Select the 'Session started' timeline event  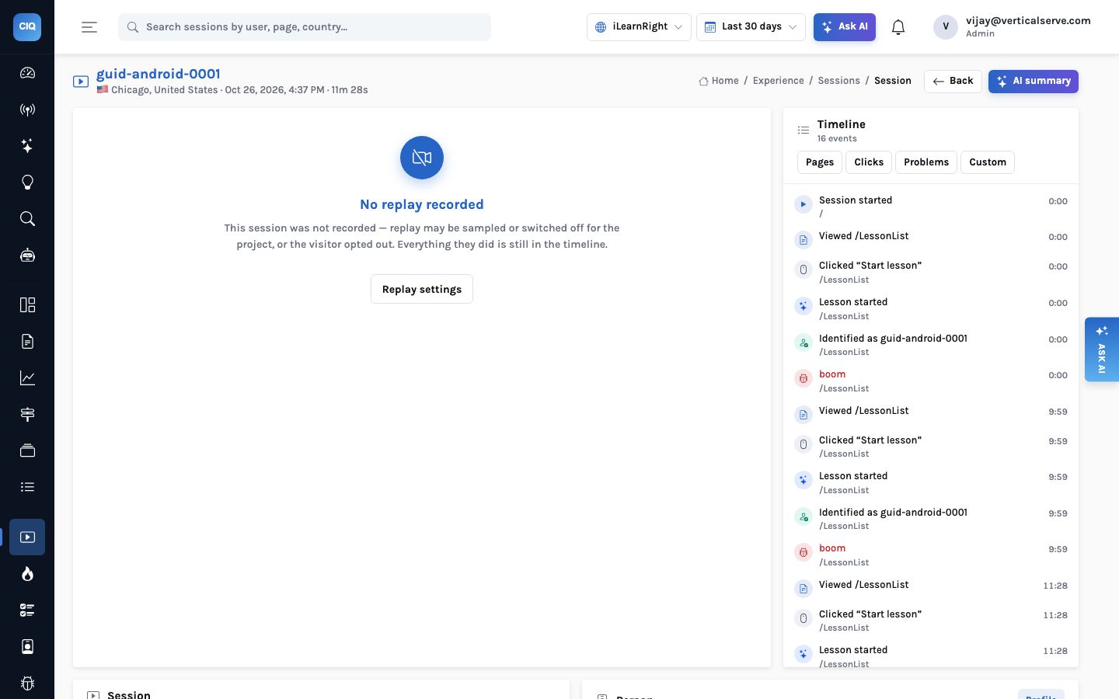[931, 206]
